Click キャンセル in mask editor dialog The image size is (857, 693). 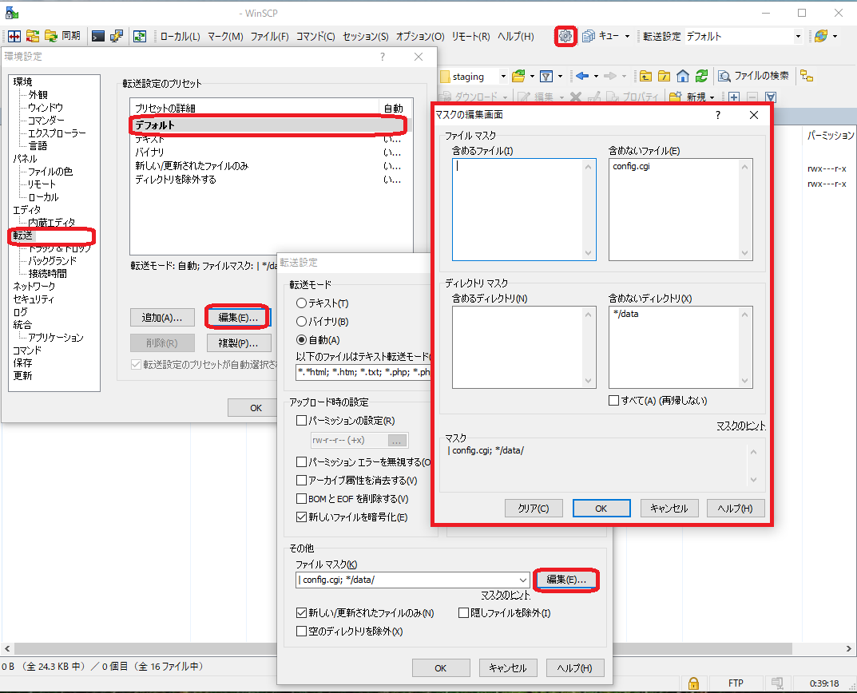(x=669, y=509)
